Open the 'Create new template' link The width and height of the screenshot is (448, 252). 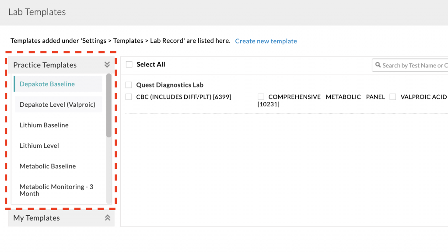click(266, 41)
